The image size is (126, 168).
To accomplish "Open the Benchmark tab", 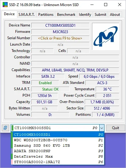I will pyautogui.click(x=66, y=15).
